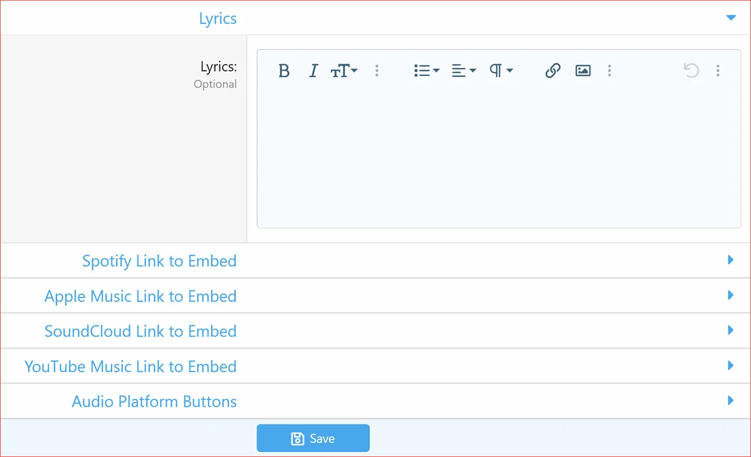Open Audio Platform Buttons section

pos(730,401)
